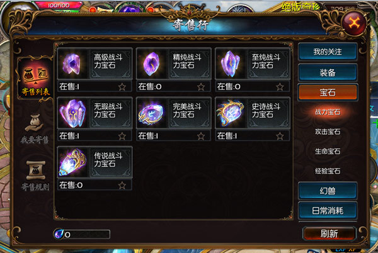
Task: Select the 精纯战斗力宝石 gem icon
Action: click(x=151, y=64)
